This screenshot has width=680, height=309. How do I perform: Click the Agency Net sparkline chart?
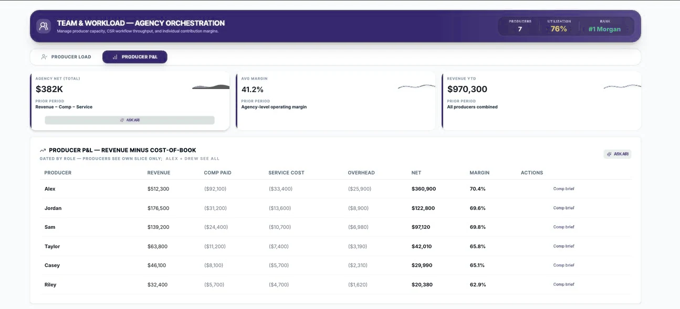point(211,87)
